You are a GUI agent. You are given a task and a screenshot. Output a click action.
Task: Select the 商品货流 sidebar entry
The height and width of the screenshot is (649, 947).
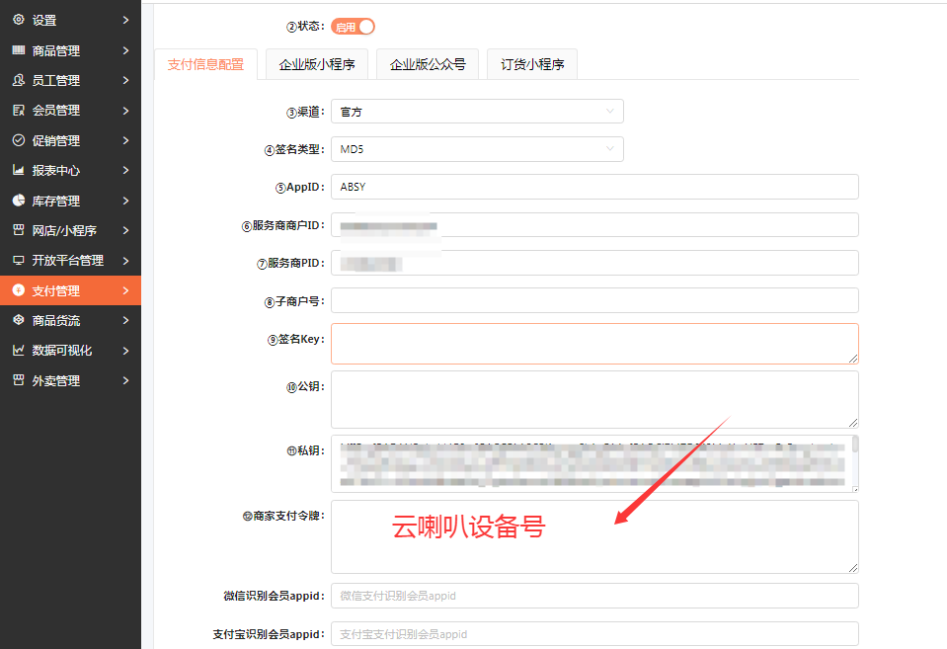pos(56,320)
